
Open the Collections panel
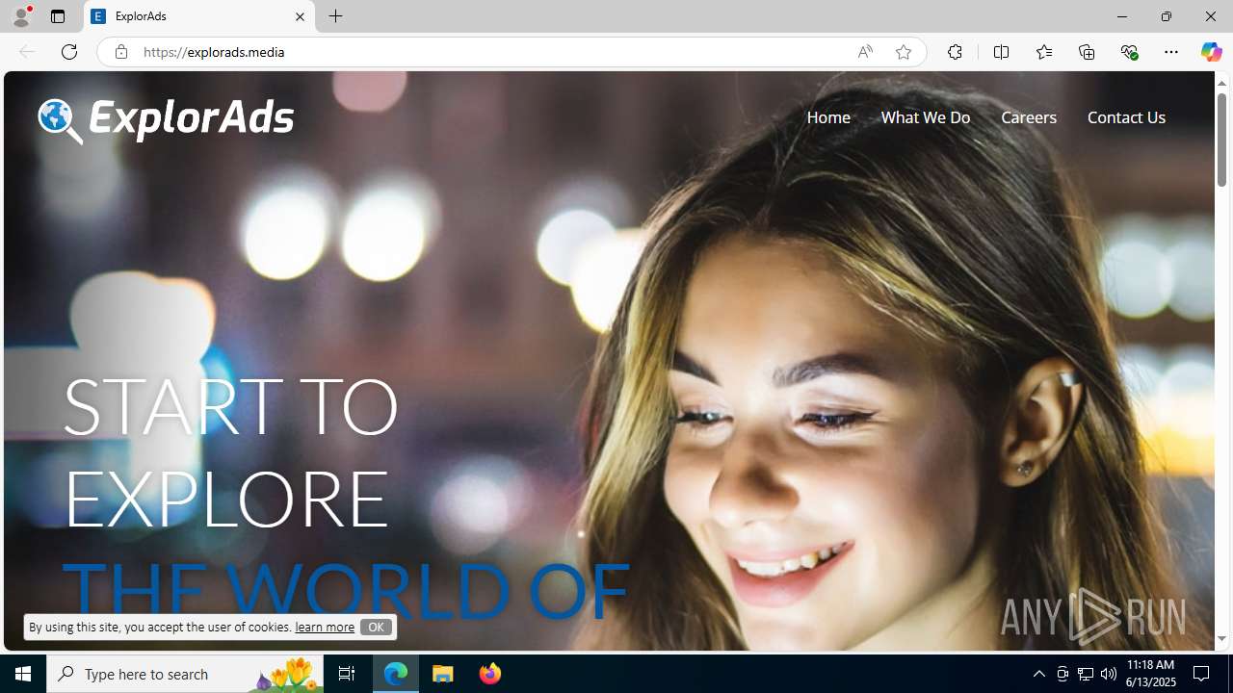click(1087, 52)
